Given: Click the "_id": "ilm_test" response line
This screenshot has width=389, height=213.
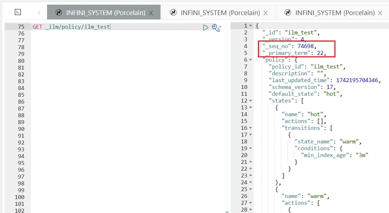Looking at the screenshot, I should [291, 33].
